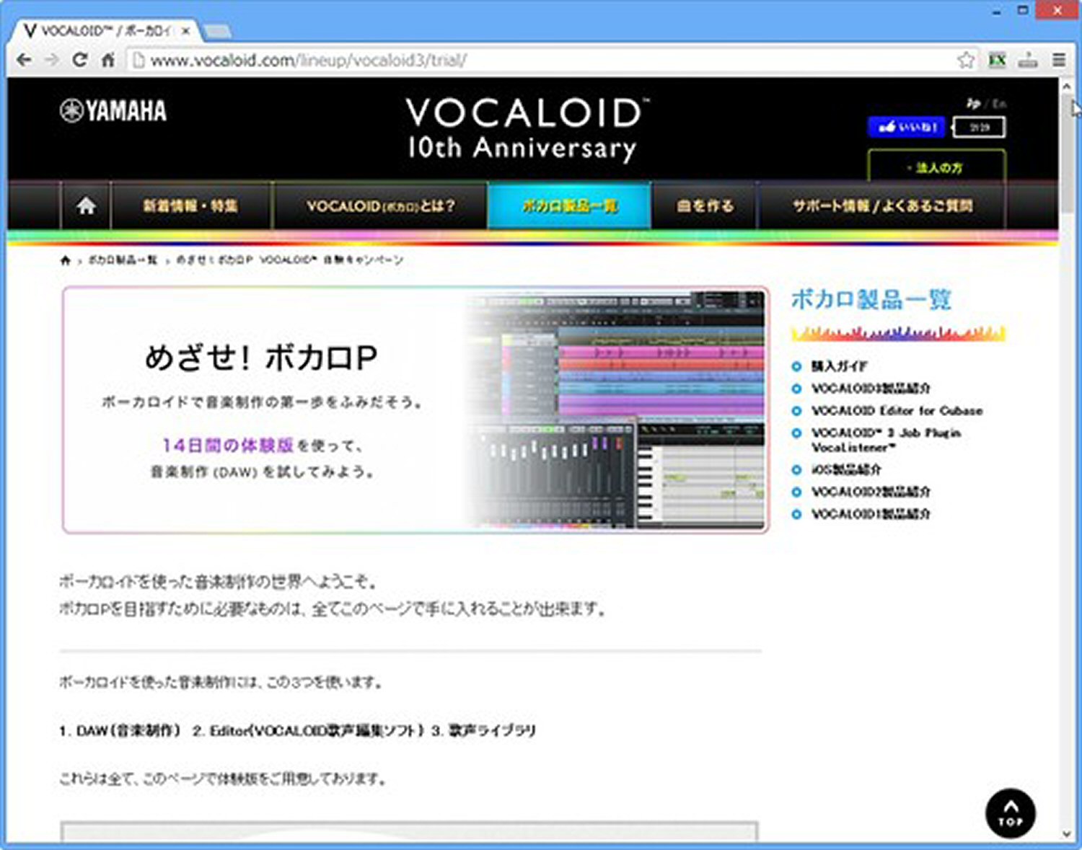Image resolution: width=1082 pixels, height=850 pixels.
Task: Open VOCALOID 3 Job Plugin VocaListener link
Action: tap(886, 440)
